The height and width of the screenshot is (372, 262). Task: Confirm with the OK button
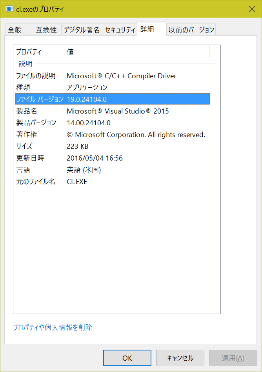pos(127,358)
